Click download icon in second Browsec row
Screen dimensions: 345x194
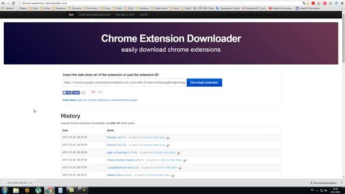click(168, 145)
